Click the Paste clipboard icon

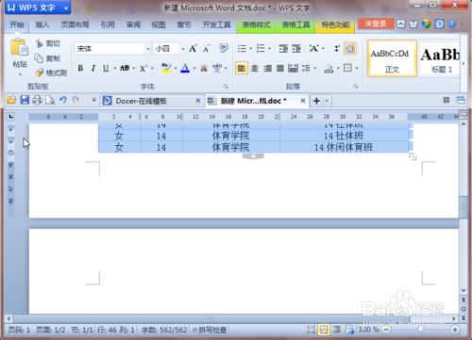20,47
